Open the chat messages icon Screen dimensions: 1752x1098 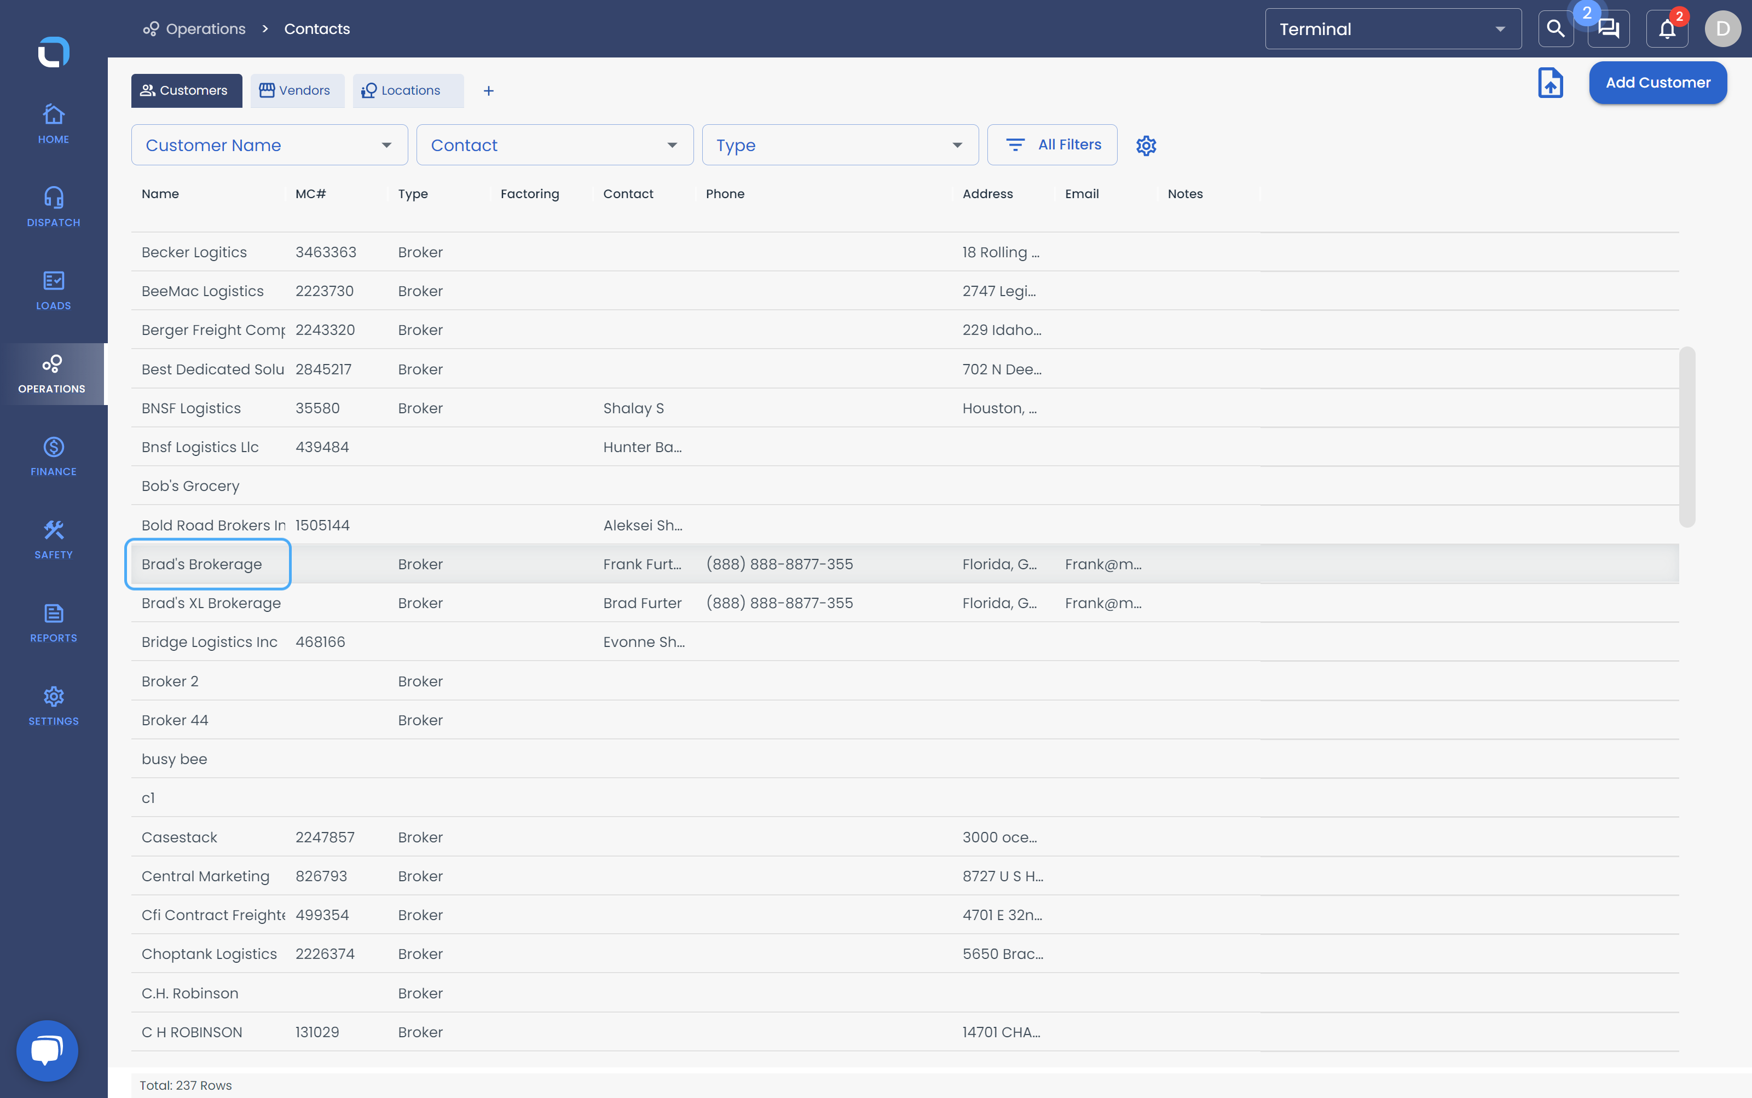pos(1608,29)
